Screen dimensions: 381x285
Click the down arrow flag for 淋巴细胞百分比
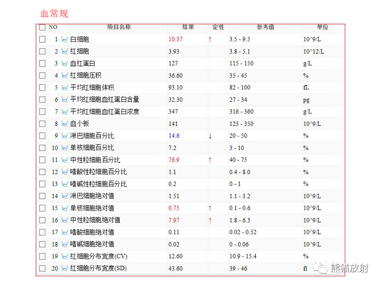(x=210, y=136)
